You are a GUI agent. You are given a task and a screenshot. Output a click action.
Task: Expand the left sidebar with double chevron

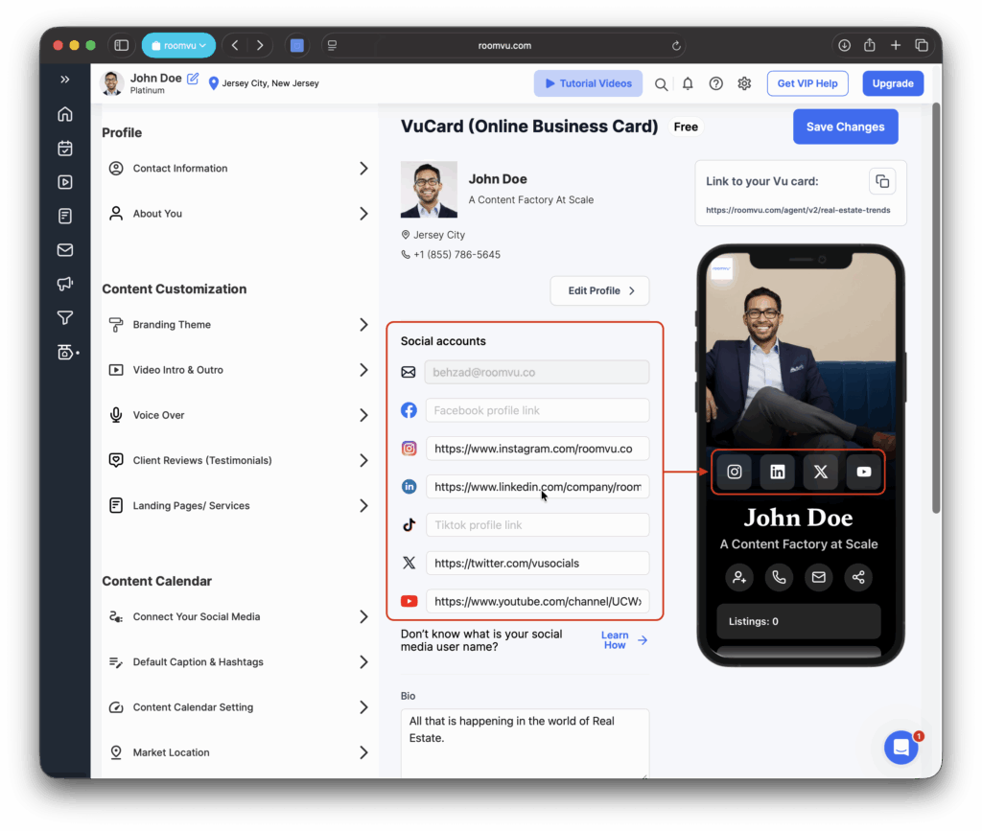[x=65, y=80]
